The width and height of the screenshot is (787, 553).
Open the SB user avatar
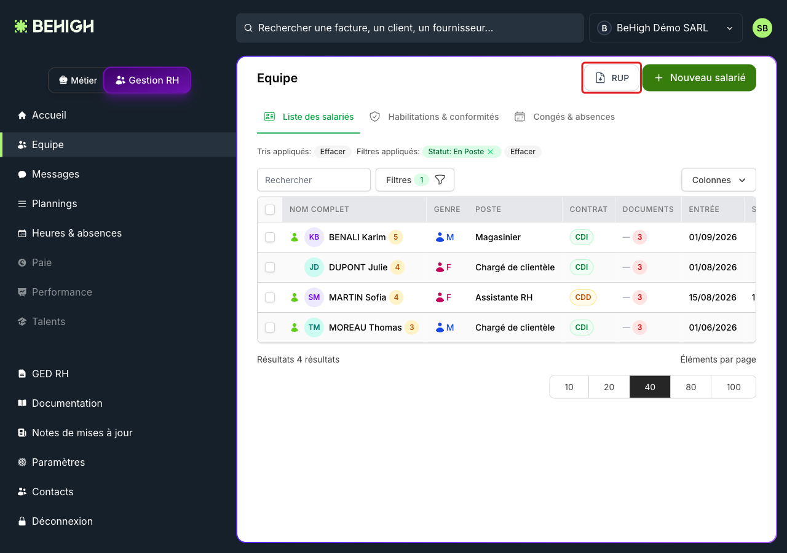[762, 28]
